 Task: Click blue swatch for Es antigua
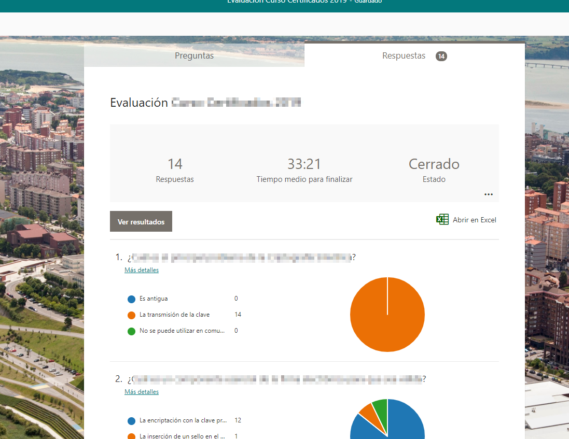131,299
